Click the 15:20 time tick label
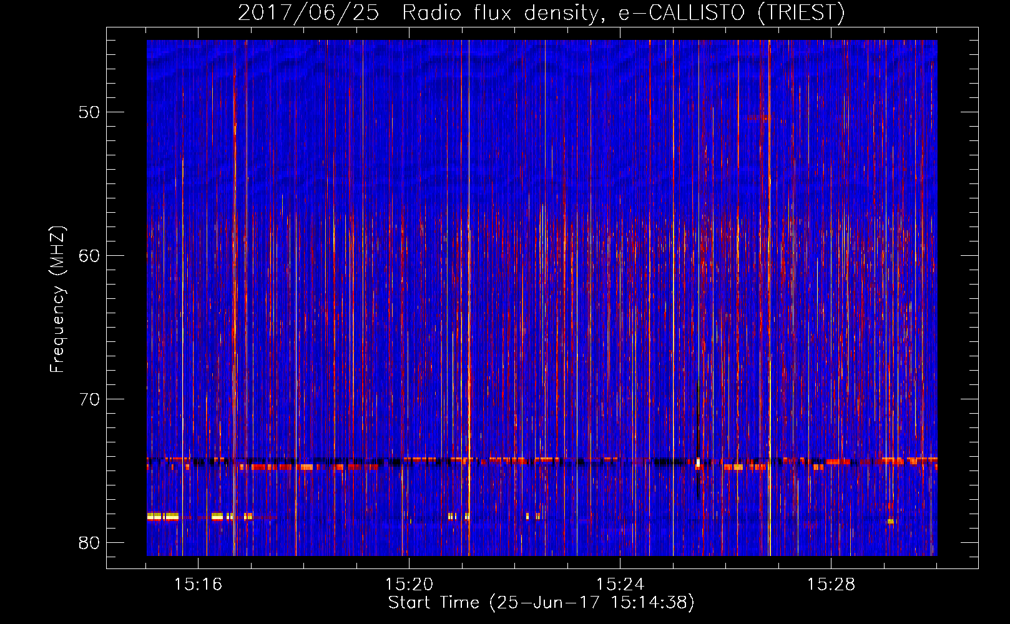 coord(409,585)
